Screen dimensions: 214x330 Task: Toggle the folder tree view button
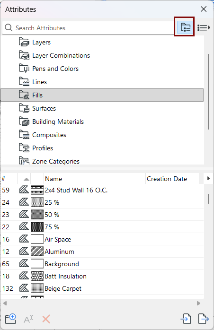pyautogui.click(x=185, y=27)
